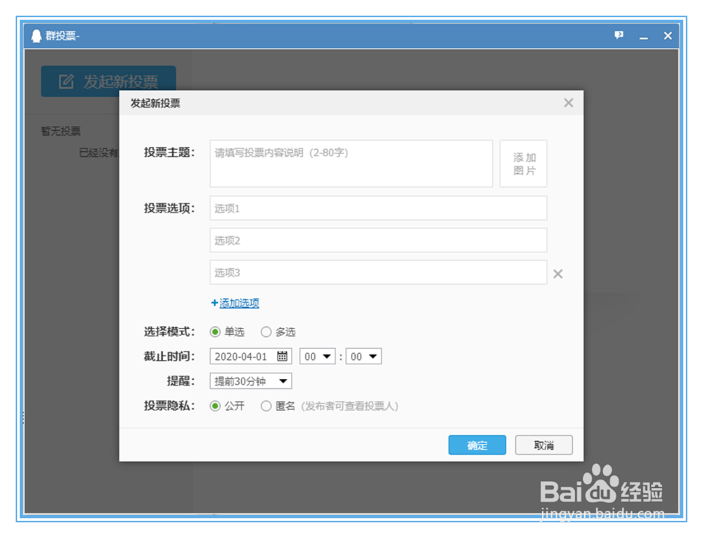The height and width of the screenshot is (538, 703).
Task: Switch to 多选 voting mode
Action: [266, 331]
